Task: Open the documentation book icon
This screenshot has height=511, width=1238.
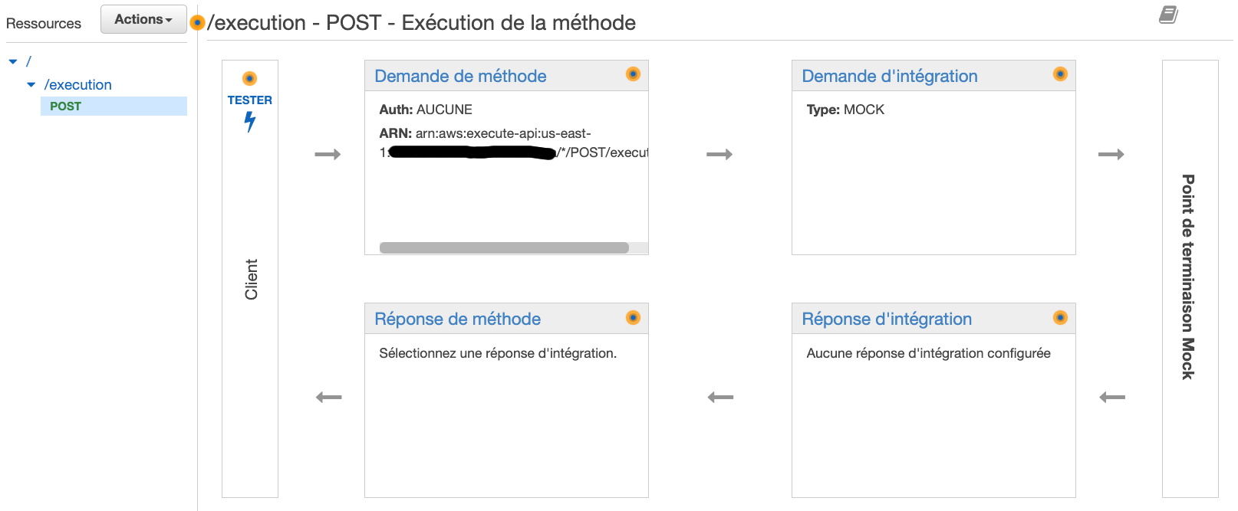Action: (x=1168, y=15)
